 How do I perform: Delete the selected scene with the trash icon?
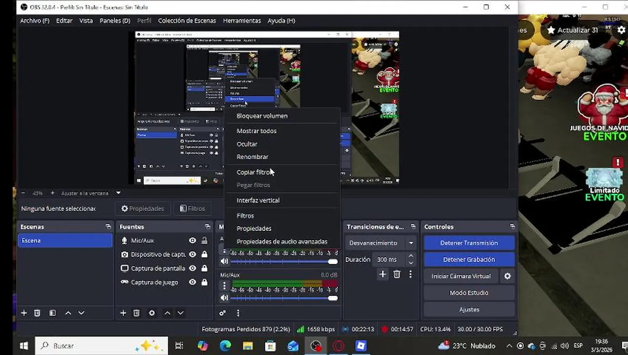(x=37, y=313)
